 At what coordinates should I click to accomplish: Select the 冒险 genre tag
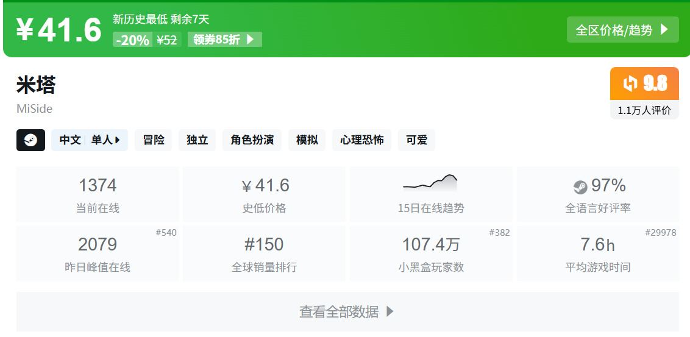point(154,140)
